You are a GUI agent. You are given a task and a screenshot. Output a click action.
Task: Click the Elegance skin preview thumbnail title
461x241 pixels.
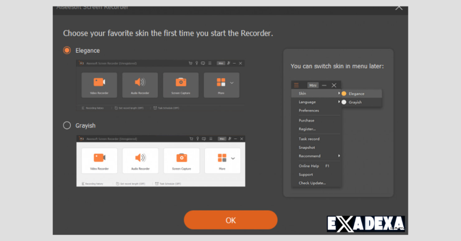[112, 63]
